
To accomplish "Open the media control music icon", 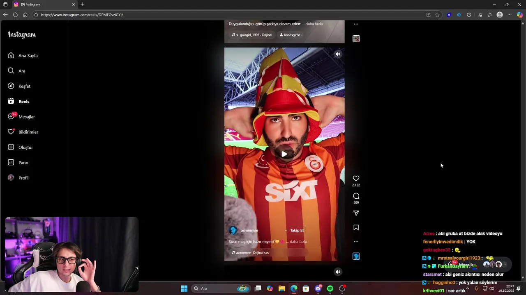I will [x=480, y=15].
